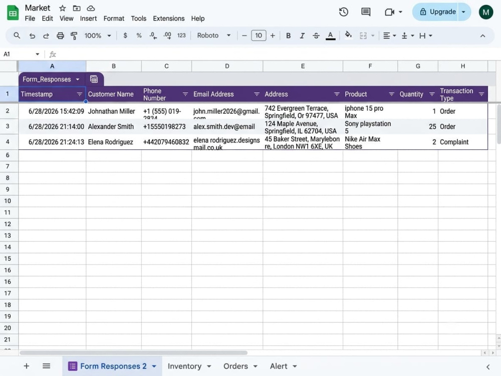Open version history clock icon

(x=344, y=12)
